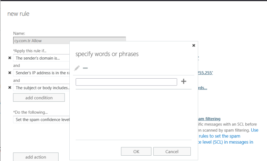The width and height of the screenshot is (267, 161).
Task: Remove the sender's IP address condition
Action: coord(10,73)
